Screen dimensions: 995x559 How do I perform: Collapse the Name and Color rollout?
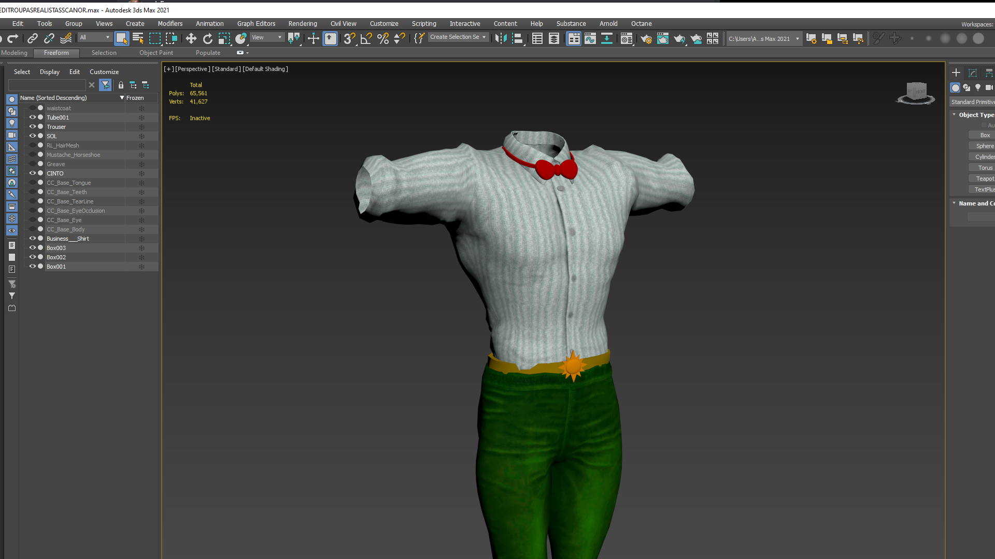(954, 203)
